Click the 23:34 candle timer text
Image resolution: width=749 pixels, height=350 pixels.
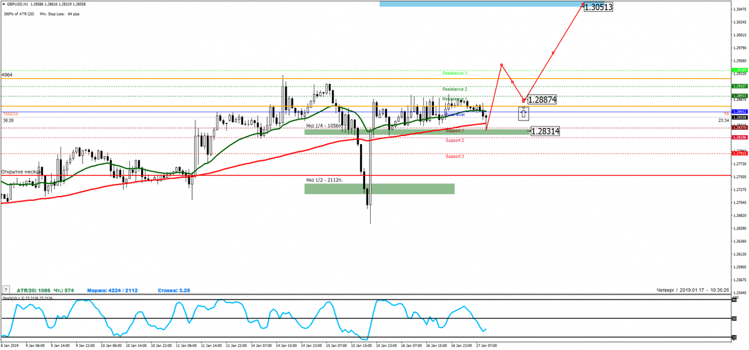click(723, 120)
